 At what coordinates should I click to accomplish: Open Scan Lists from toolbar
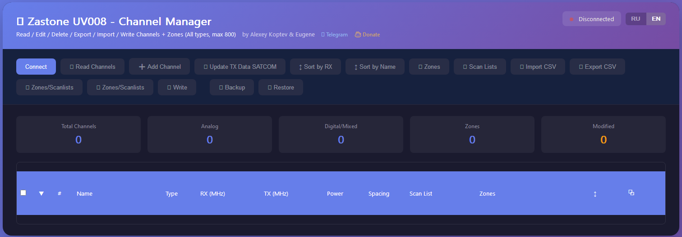click(479, 67)
